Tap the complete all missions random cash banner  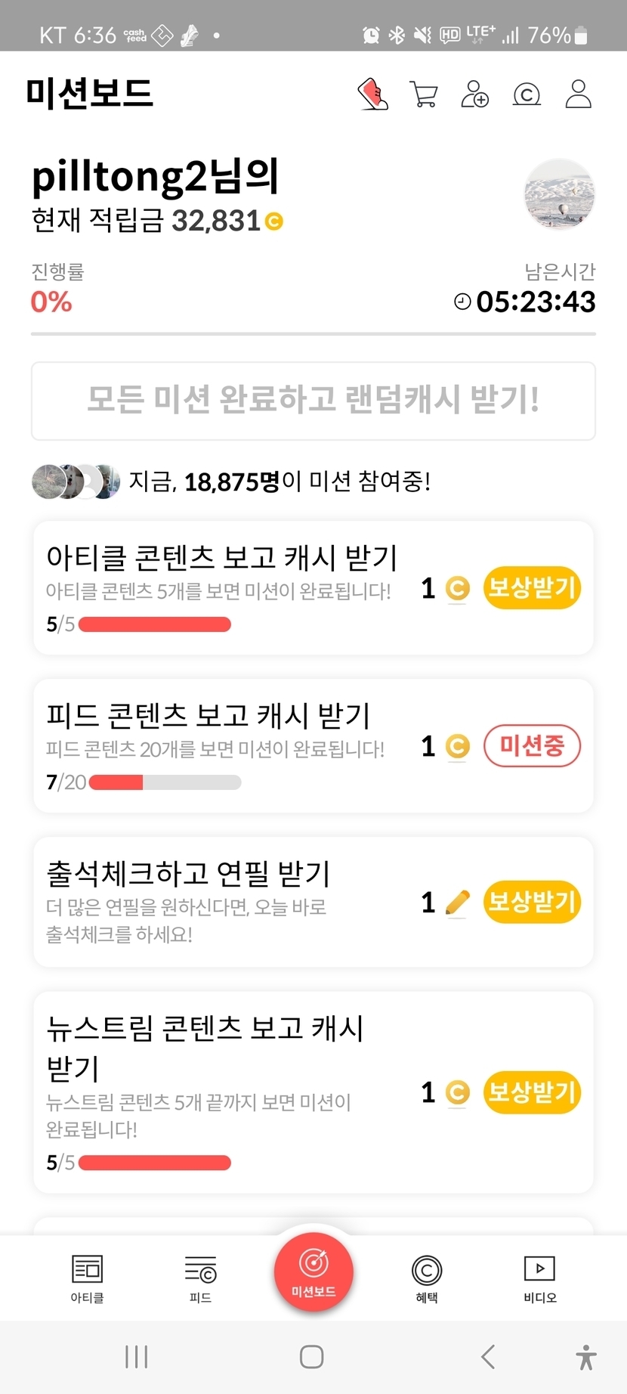[313, 401]
